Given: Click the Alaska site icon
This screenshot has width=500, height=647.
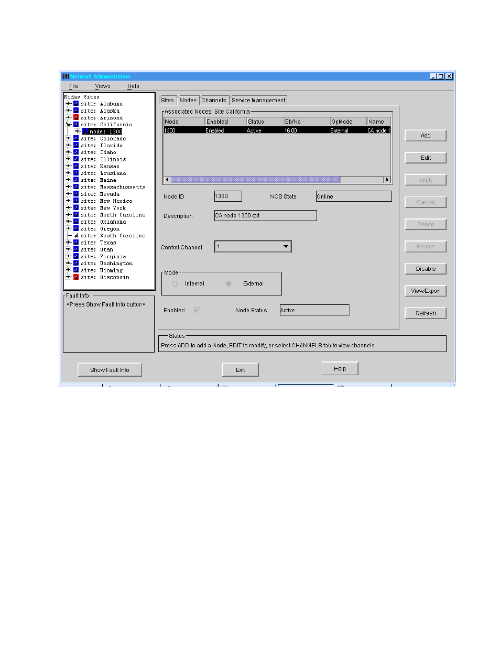Looking at the screenshot, I should pyautogui.click(x=76, y=111).
